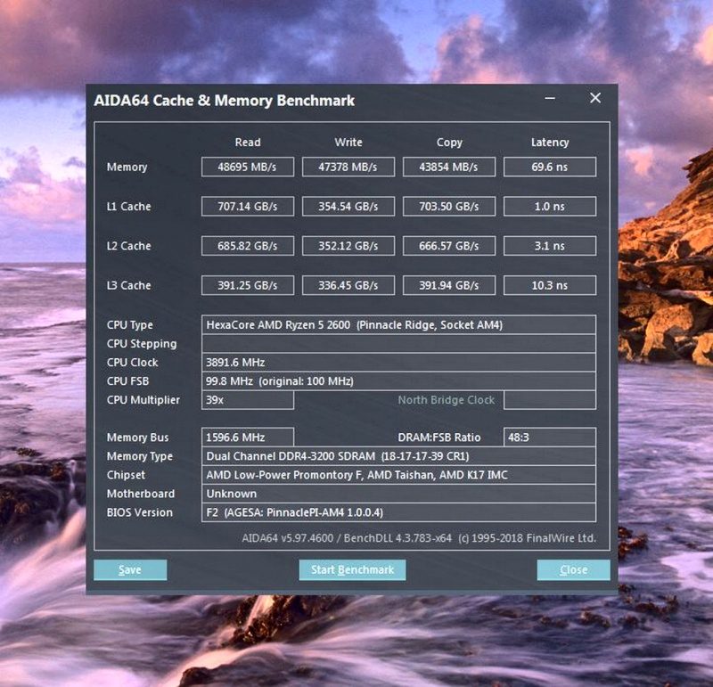Viewport: 713px width, 687px height.
Task: Click the BIOS Version label
Action: click(140, 512)
